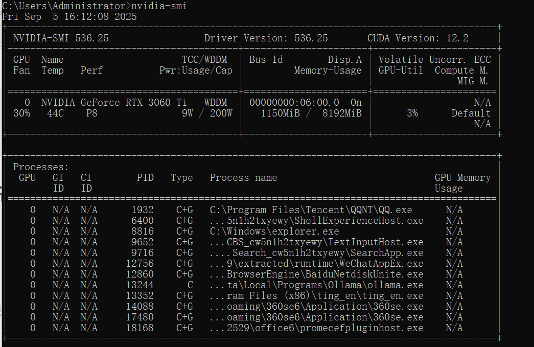This screenshot has height=347, width=534.
Task: Click PID 8816
Action: [x=143, y=231]
